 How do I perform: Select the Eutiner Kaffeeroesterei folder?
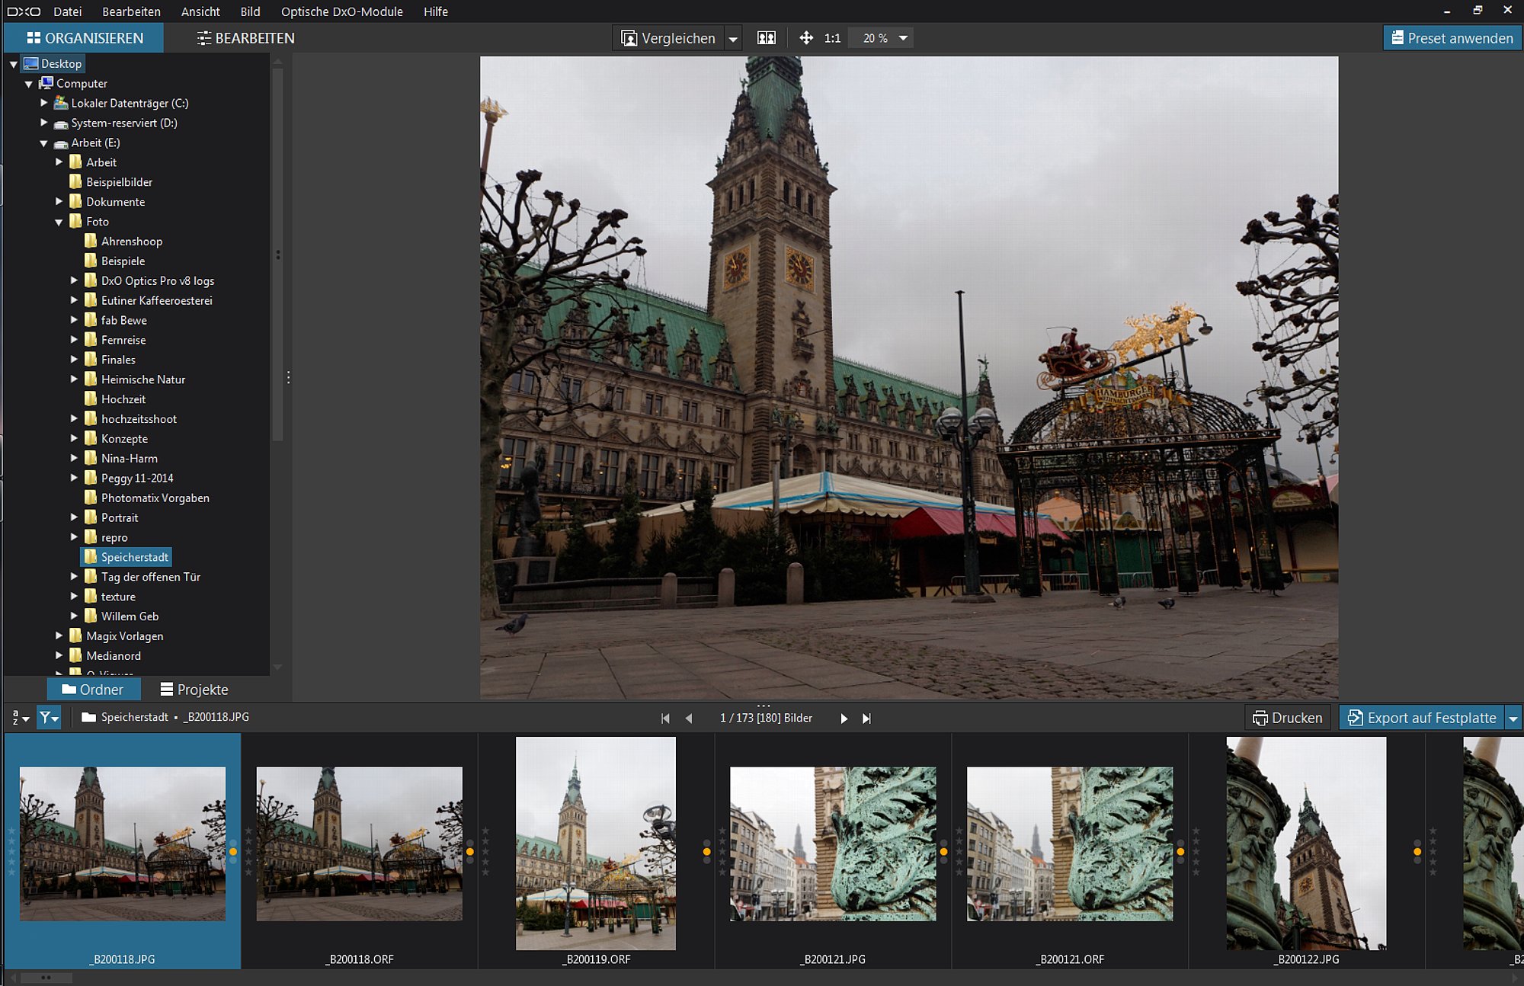156,300
